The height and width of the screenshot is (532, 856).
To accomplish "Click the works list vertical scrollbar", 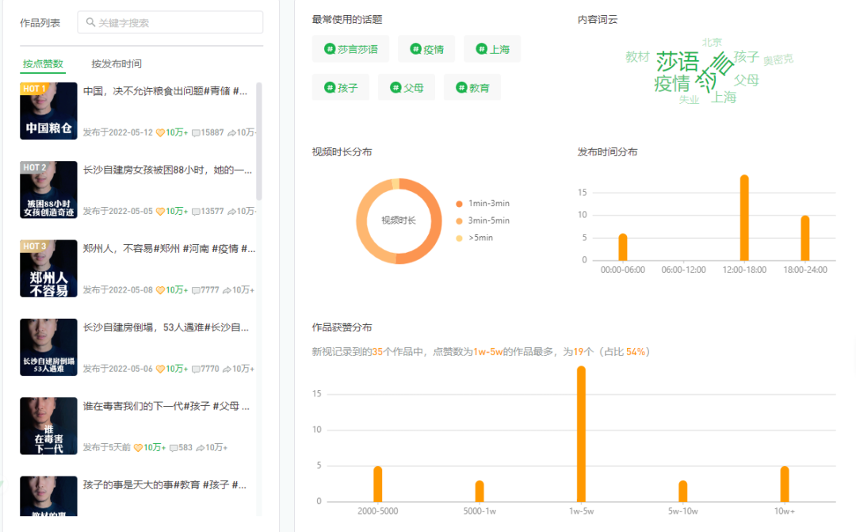I will pos(259,141).
